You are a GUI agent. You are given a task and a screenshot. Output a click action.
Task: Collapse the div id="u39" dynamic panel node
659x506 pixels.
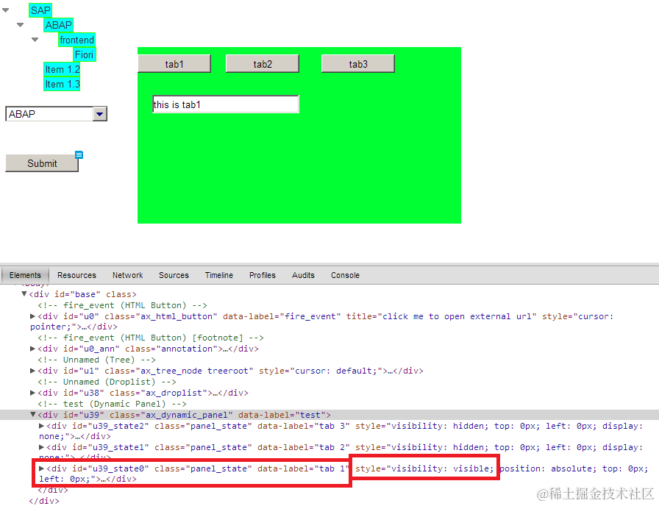tap(33, 415)
